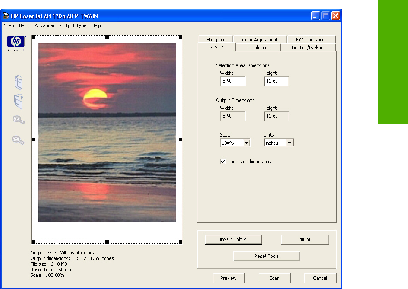The width and height of the screenshot is (408, 289).
Task: Click the Selection Area Width input field
Action: click(x=232, y=81)
